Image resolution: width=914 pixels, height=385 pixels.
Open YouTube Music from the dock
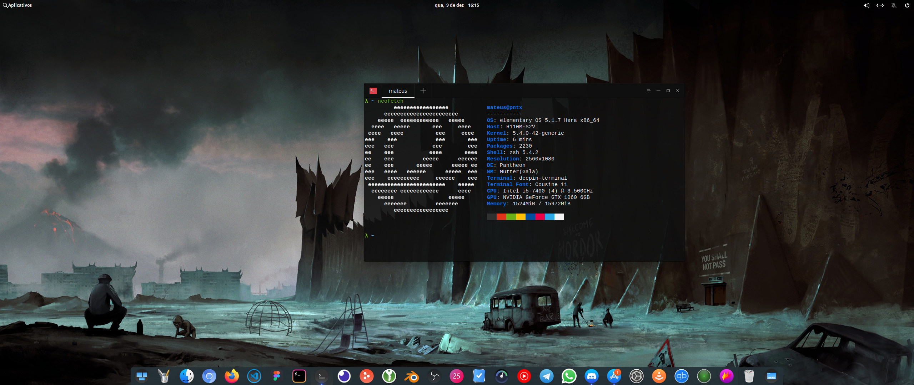(524, 376)
